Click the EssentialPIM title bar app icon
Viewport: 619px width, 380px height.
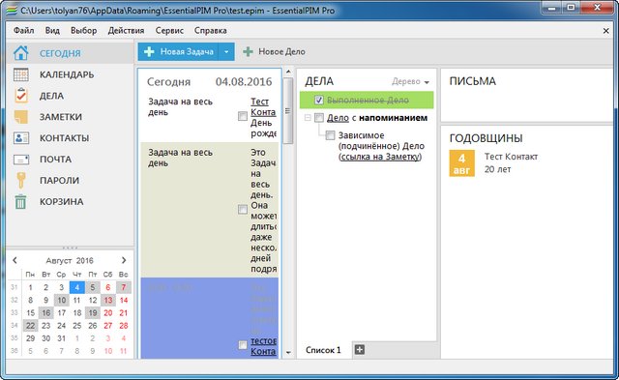[12, 11]
